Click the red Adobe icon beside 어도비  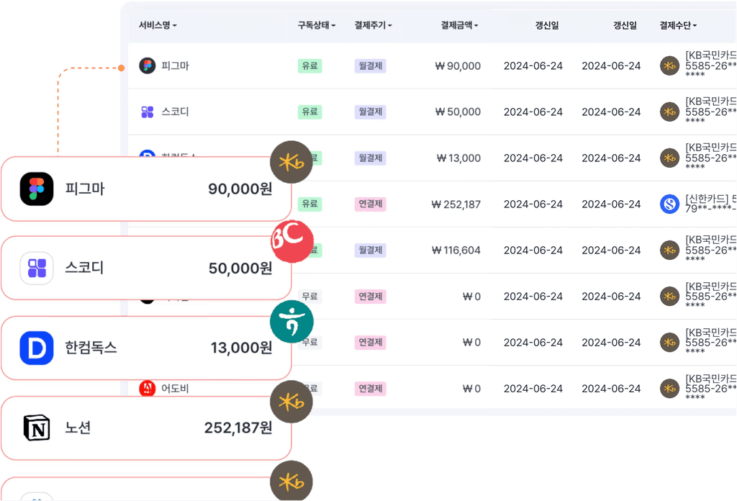point(147,388)
